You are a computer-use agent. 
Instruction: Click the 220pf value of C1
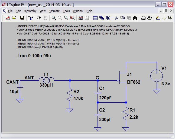[x=105, y=98]
